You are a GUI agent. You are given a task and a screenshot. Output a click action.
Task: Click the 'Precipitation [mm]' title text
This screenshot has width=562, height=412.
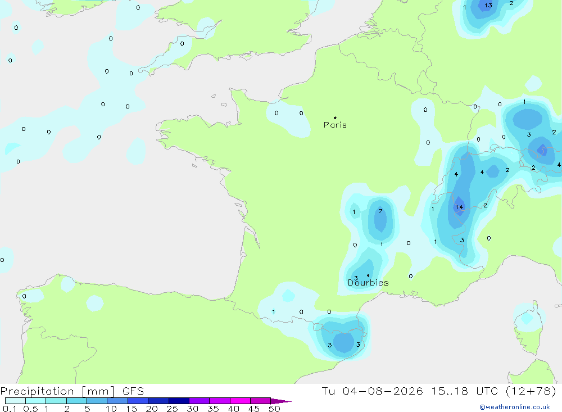point(57,391)
